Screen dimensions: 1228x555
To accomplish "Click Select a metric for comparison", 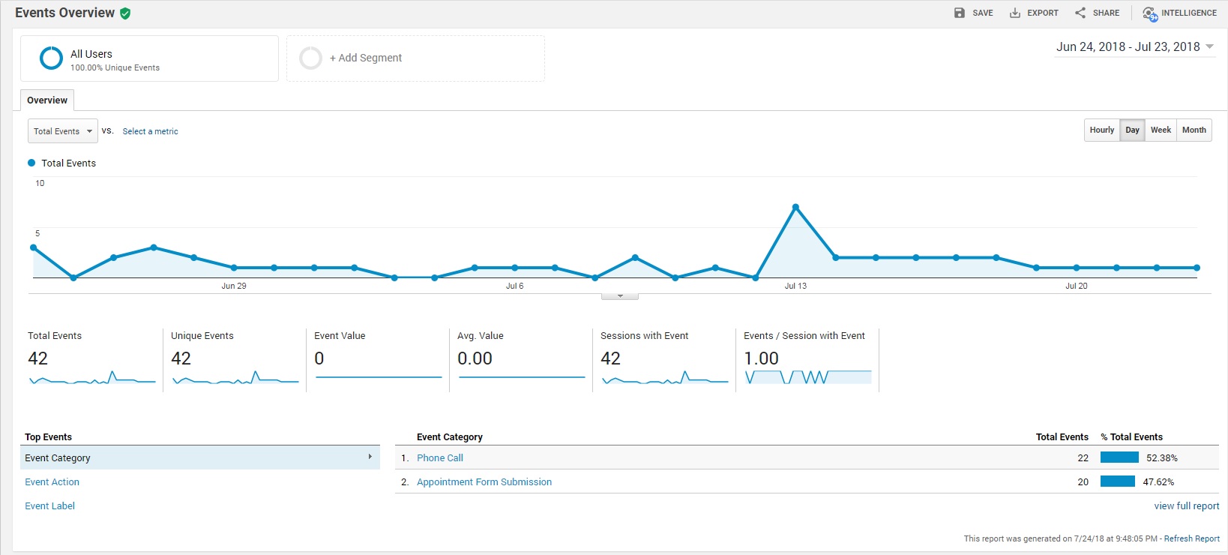I will (150, 131).
